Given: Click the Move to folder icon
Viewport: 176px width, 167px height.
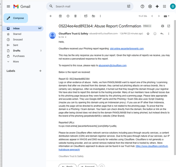Looking at the screenshot, I should 93,16.
